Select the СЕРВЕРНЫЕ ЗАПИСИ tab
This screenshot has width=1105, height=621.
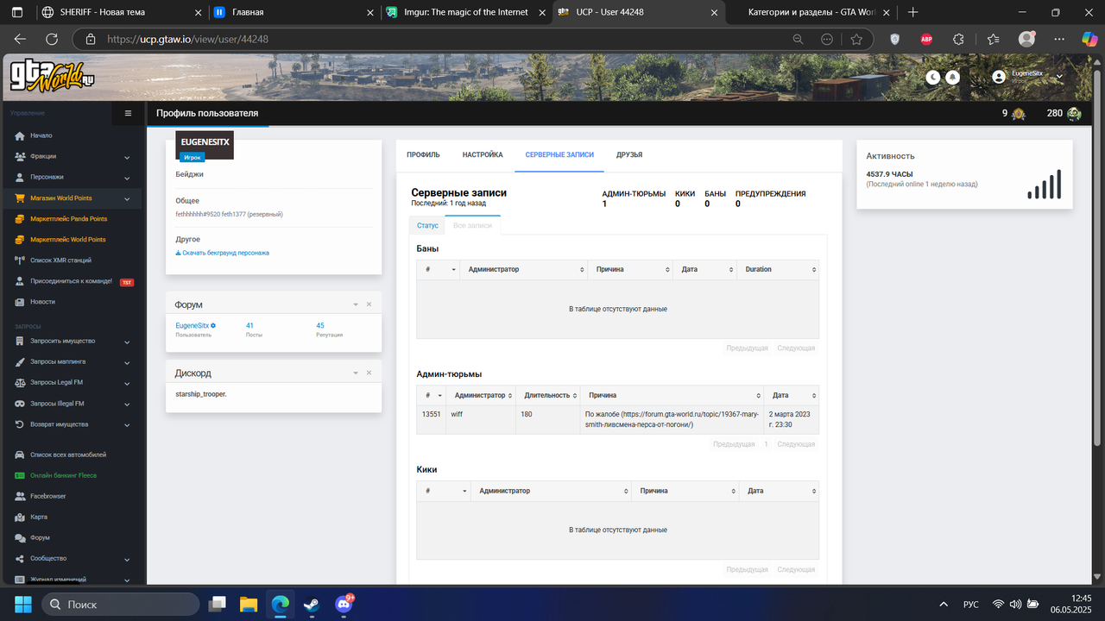(x=559, y=155)
